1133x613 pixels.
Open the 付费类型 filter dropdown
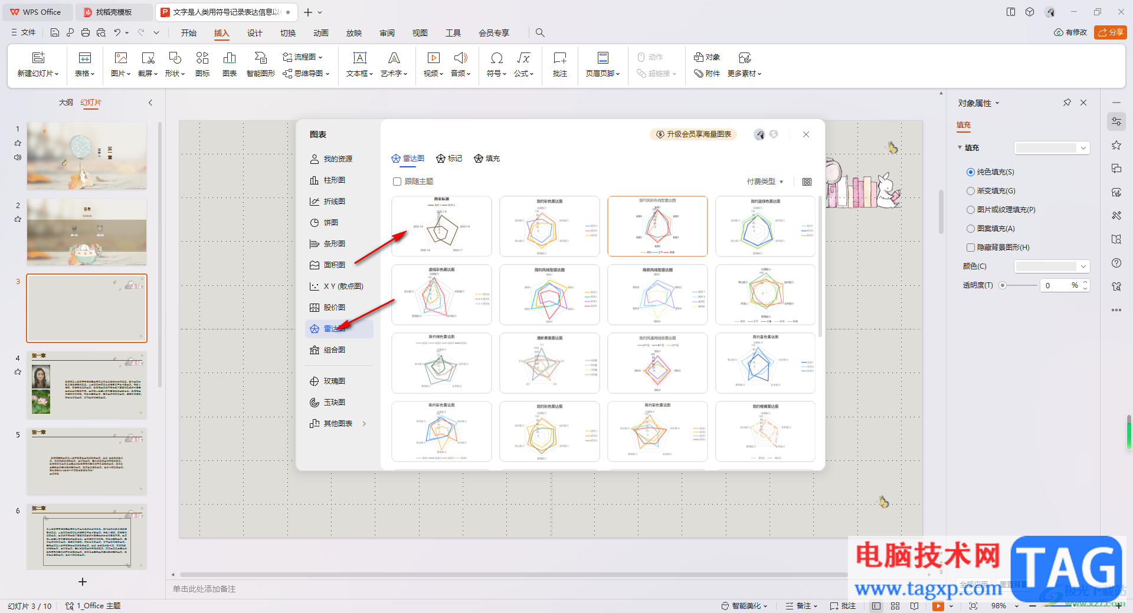coord(765,182)
